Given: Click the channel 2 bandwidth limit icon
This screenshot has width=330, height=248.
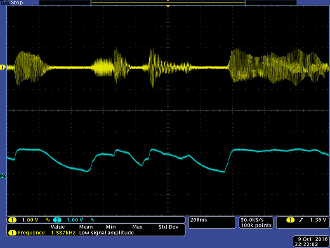Looking at the screenshot, I should (x=92, y=220).
